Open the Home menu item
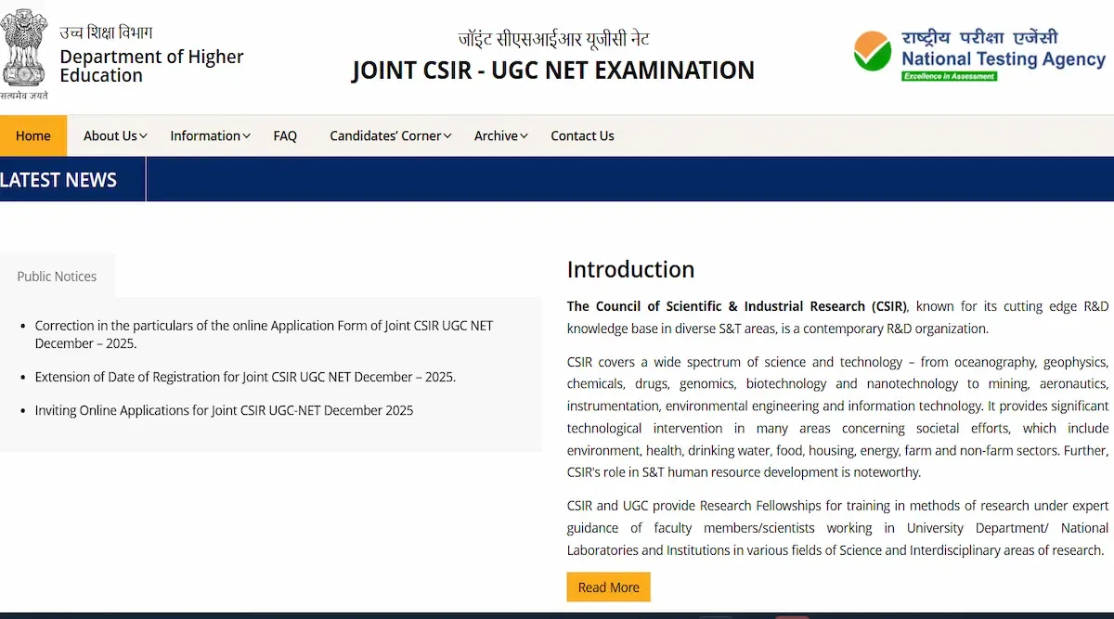This screenshot has width=1114, height=619. [x=33, y=135]
